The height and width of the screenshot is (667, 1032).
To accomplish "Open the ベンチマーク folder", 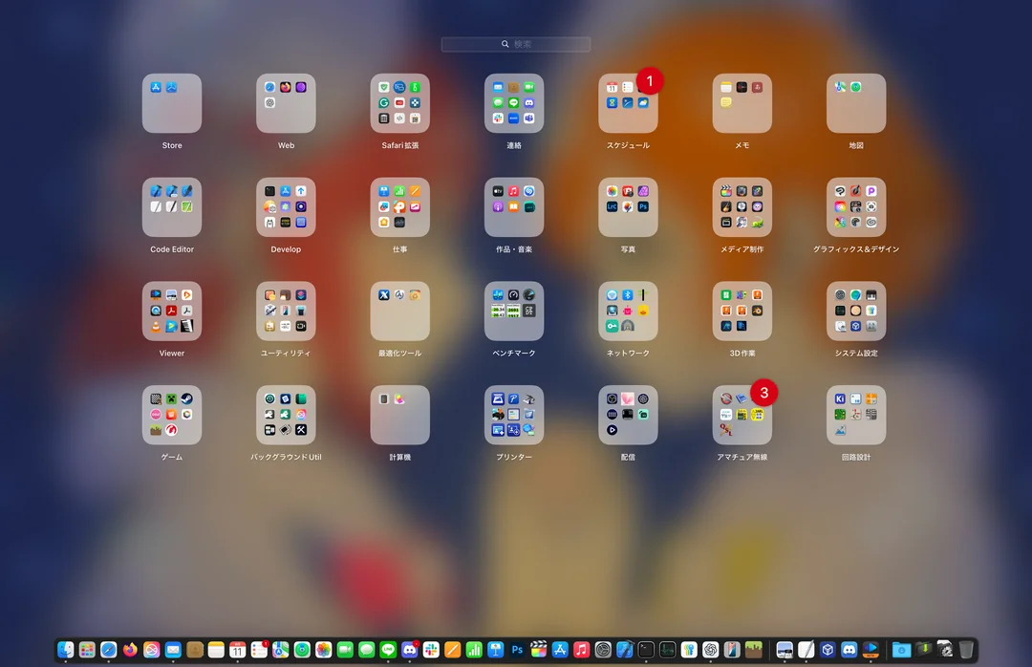I will [514, 311].
